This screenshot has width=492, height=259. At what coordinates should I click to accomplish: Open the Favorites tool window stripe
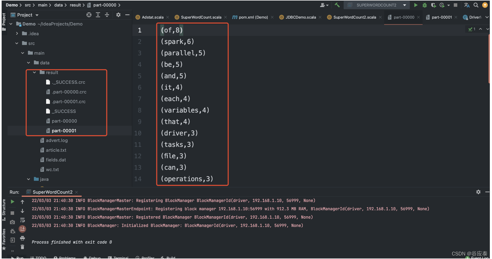pos(4,239)
